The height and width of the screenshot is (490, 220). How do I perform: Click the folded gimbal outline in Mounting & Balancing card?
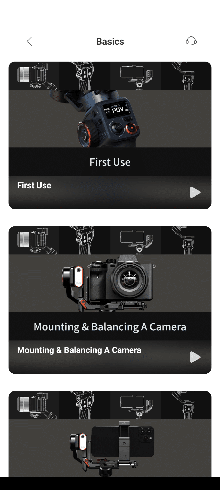tap(186, 240)
